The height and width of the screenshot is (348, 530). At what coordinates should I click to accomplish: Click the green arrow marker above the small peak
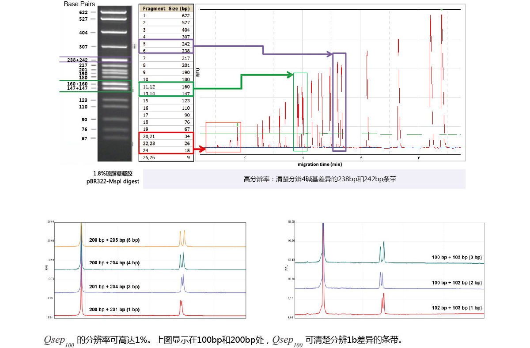[237, 125]
